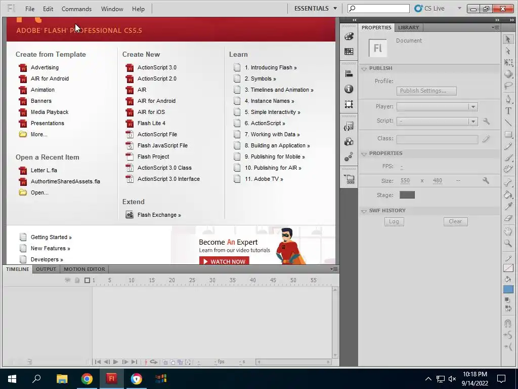Open the File menu
518x389 pixels.
(30, 9)
